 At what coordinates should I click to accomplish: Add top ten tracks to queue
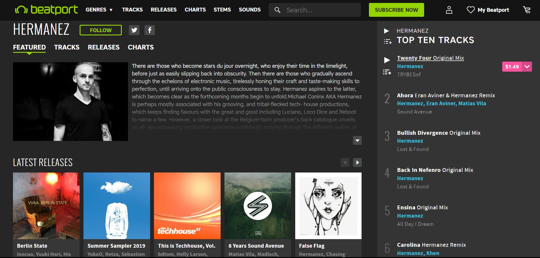click(x=388, y=42)
